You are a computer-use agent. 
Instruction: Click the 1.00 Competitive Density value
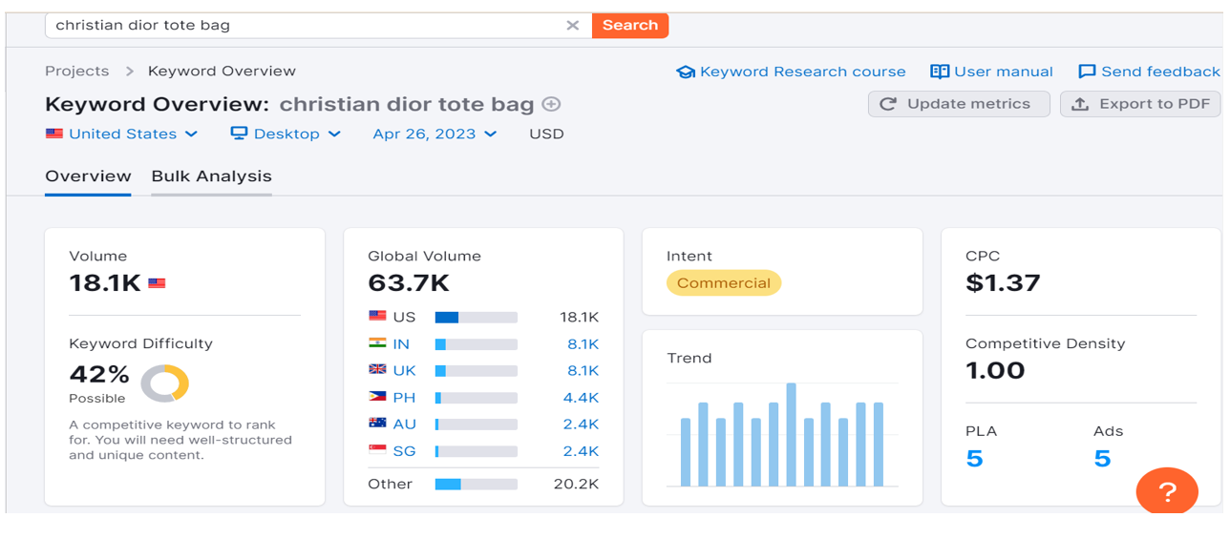995,371
